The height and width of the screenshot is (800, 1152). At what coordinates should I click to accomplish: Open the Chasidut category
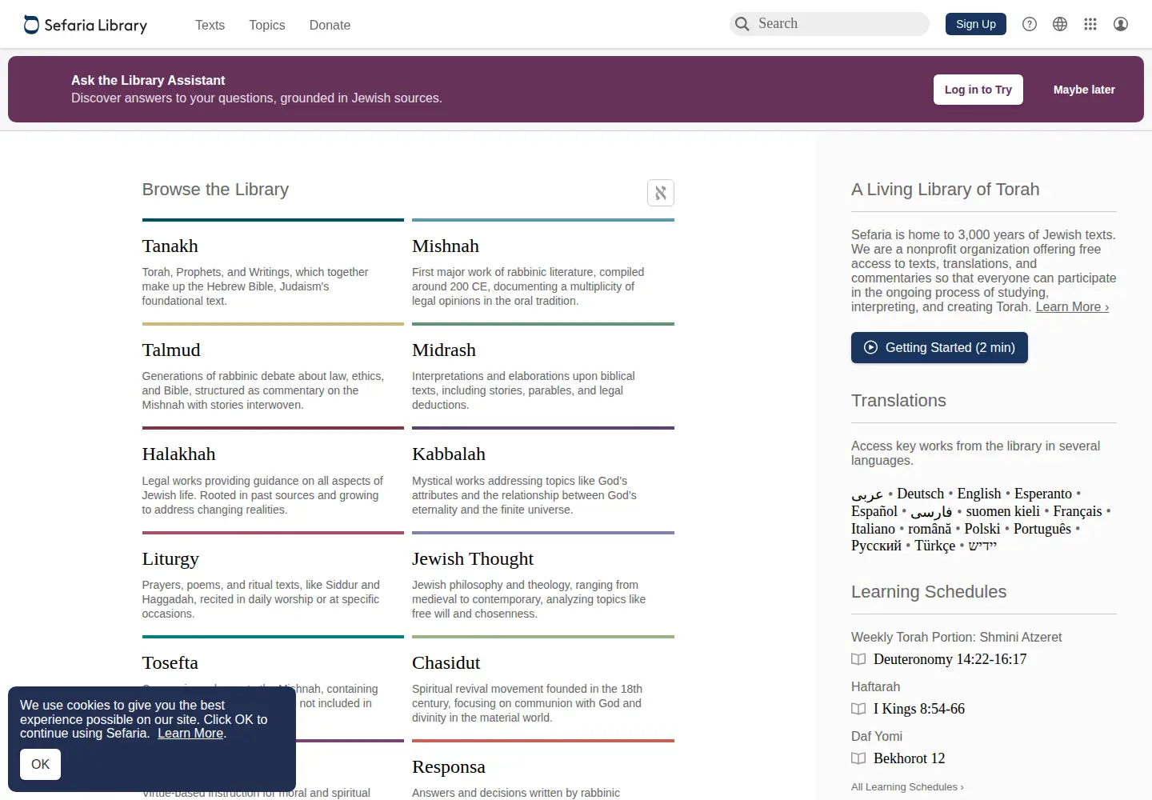pyautogui.click(x=446, y=663)
